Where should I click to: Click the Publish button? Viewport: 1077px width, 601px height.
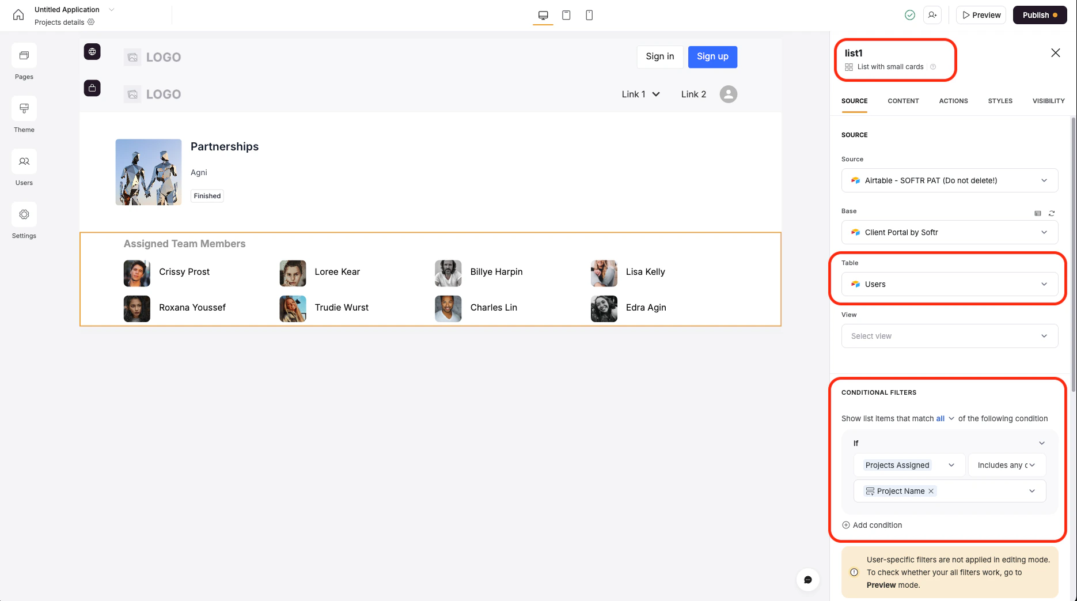click(1040, 15)
